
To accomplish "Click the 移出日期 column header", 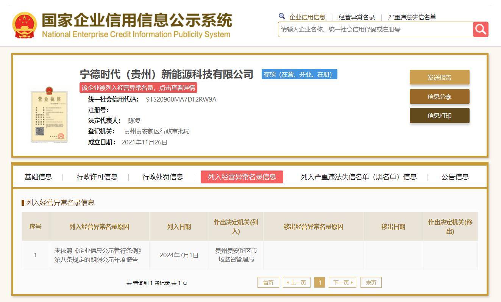I will click(x=393, y=227).
